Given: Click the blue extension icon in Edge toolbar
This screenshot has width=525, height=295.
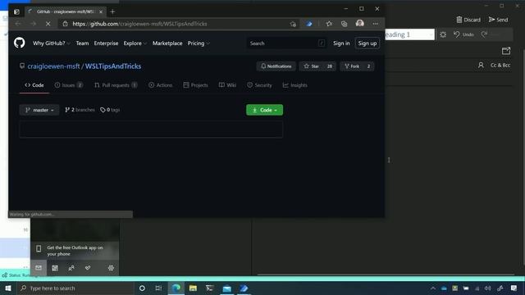Looking at the screenshot, I should pos(309,24).
